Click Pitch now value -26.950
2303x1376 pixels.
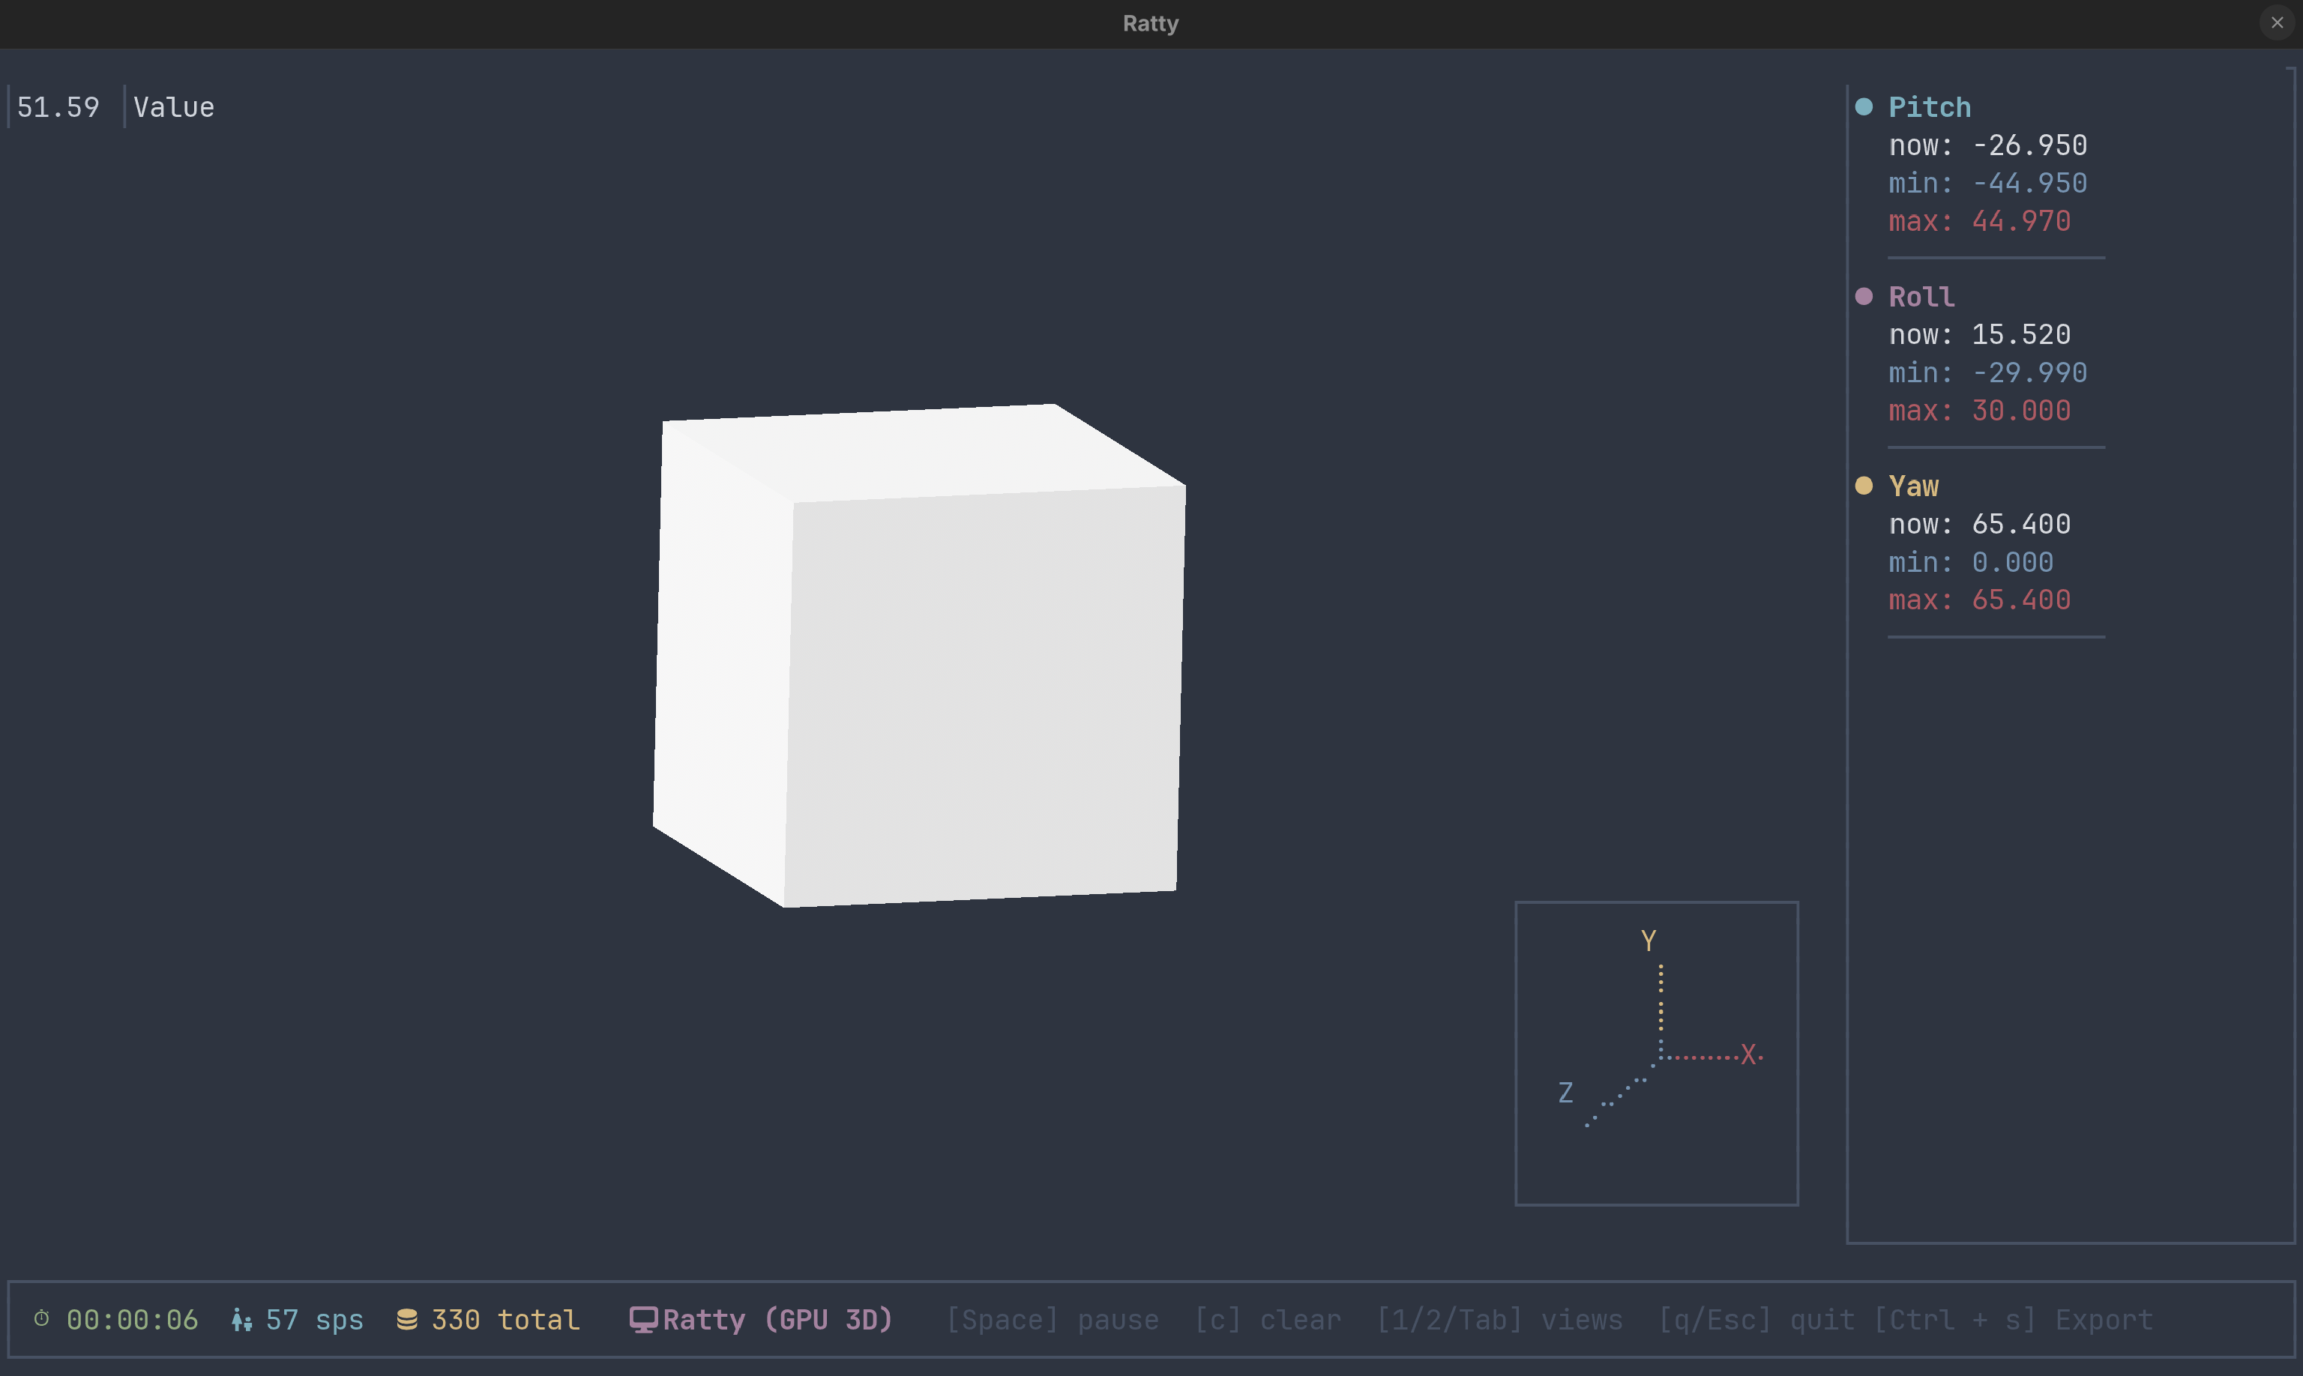tap(2029, 145)
